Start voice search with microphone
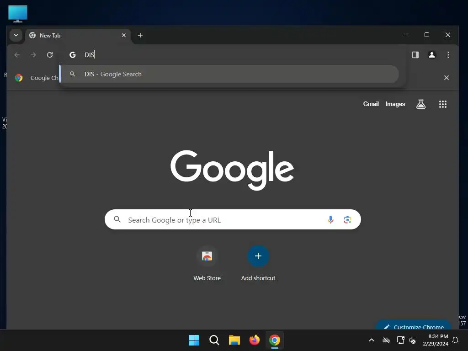 click(x=330, y=220)
